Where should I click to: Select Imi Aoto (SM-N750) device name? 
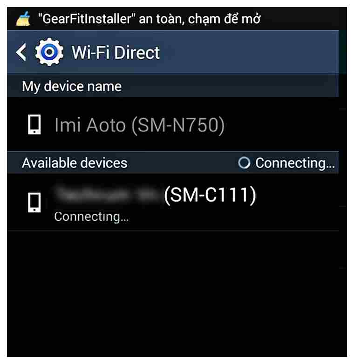[x=139, y=126]
